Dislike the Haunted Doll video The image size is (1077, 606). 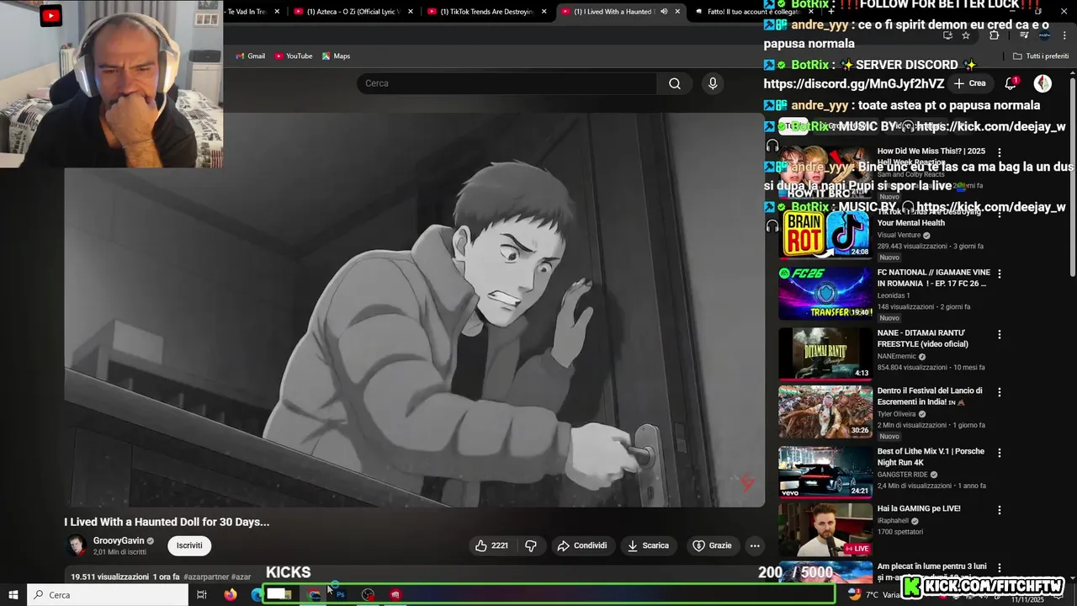[531, 545]
